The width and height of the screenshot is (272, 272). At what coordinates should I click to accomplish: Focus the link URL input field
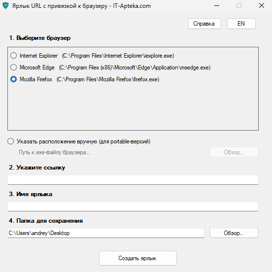133,180
